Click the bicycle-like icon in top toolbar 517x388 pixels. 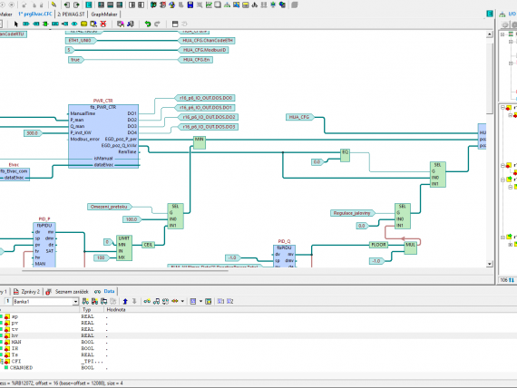255,5
